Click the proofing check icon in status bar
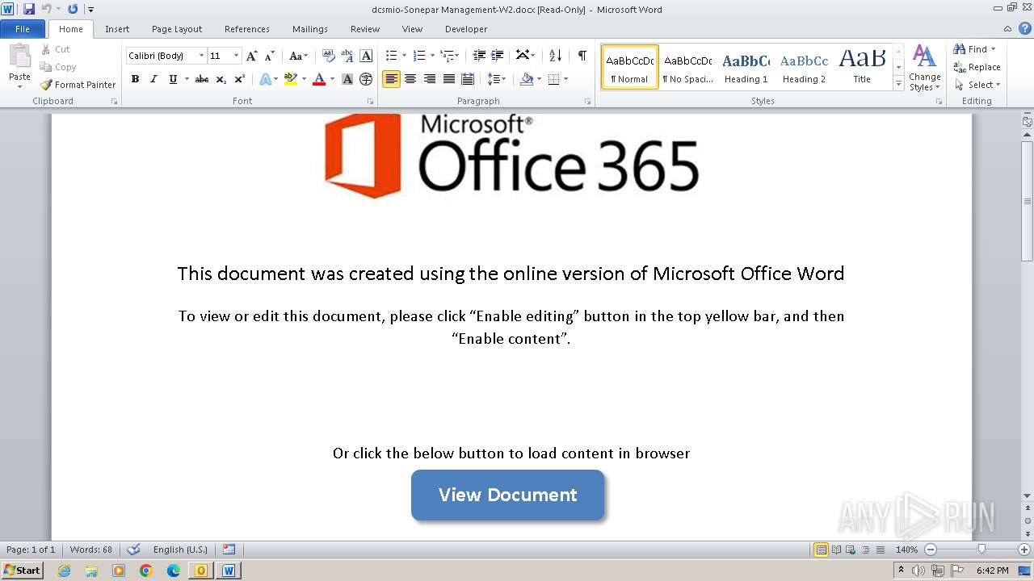 coord(134,550)
